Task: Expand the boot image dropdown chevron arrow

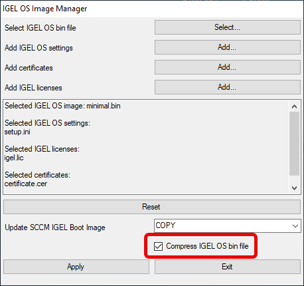Action: [295, 226]
